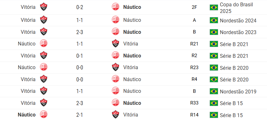Viewport: 267px width, 119px height.
Task: Click bold Náutico team name in the R33 row
Action: [132, 103]
